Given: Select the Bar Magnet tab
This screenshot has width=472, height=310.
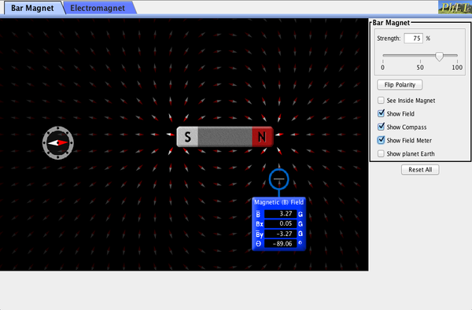Looking at the screenshot, I should click(x=32, y=8).
